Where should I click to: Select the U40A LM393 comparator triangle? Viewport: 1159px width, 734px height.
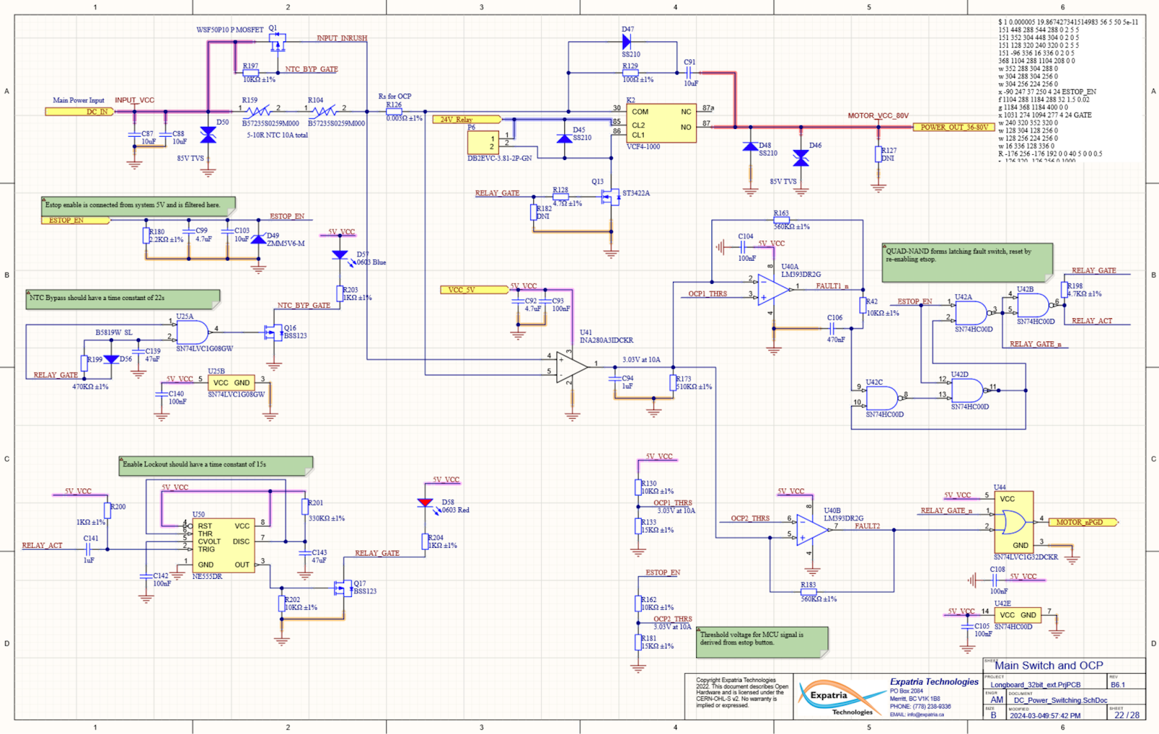(x=774, y=289)
